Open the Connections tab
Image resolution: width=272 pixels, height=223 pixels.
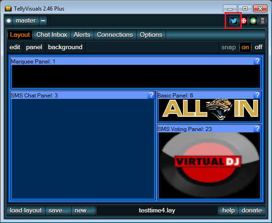(115, 35)
